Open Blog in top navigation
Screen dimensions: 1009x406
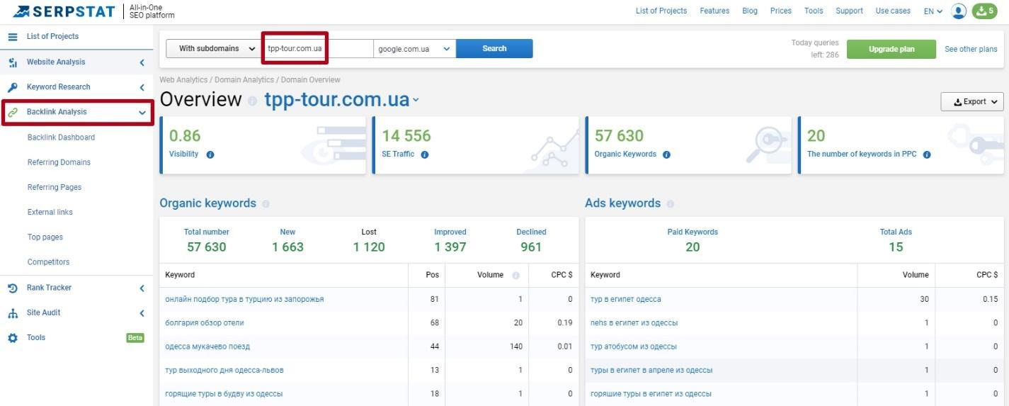click(750, 11)
